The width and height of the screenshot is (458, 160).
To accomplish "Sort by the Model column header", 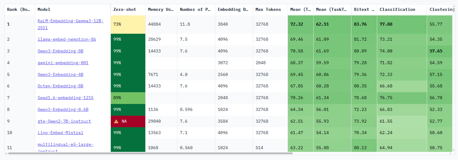I will point(73,10).
